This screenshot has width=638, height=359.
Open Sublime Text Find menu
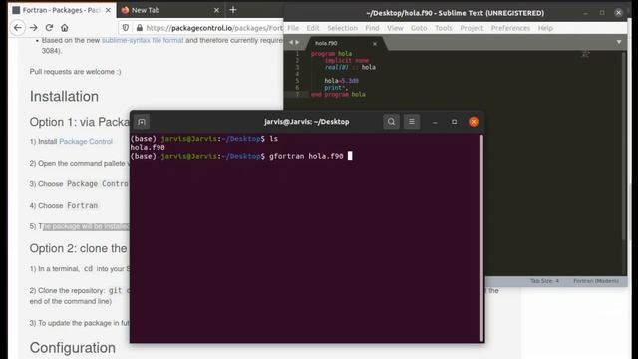tap(372, 28)
